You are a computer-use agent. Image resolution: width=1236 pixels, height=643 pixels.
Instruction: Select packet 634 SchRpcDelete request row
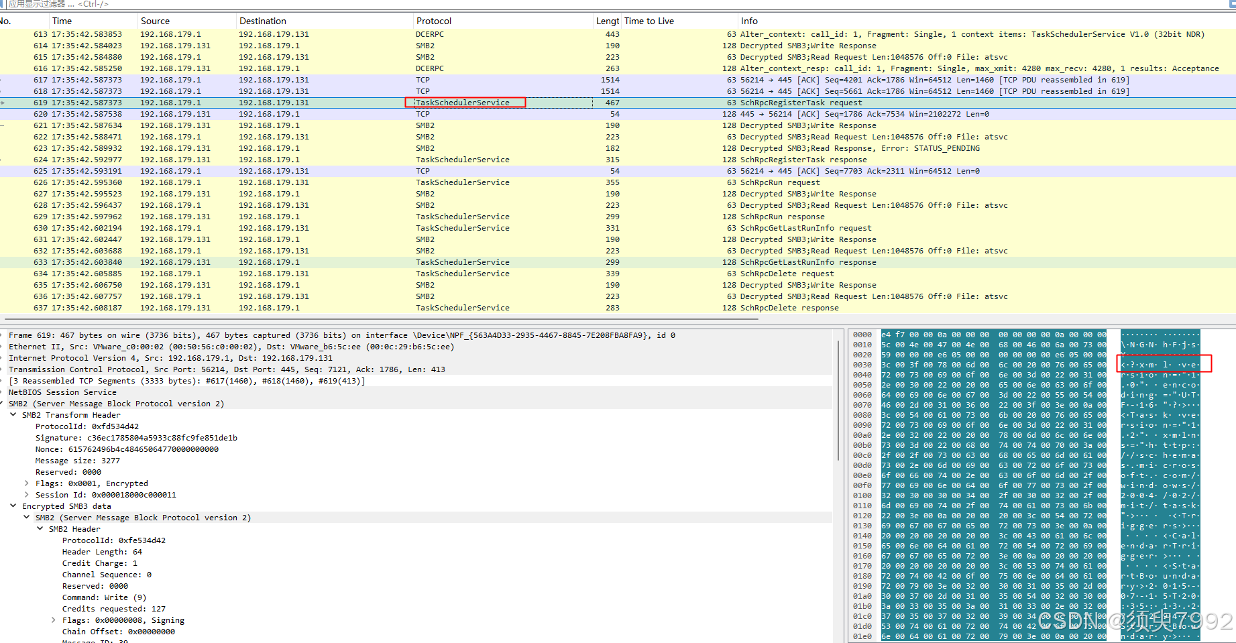pos(618,274)
